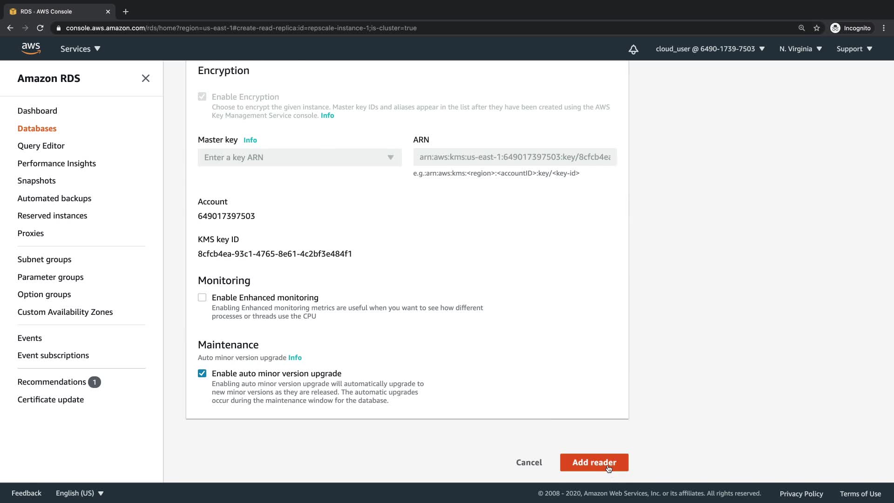Screen dimensions: 894x503
Task: Click the ARN text input field
Action: pyautogui.click(x=515, y=157)
